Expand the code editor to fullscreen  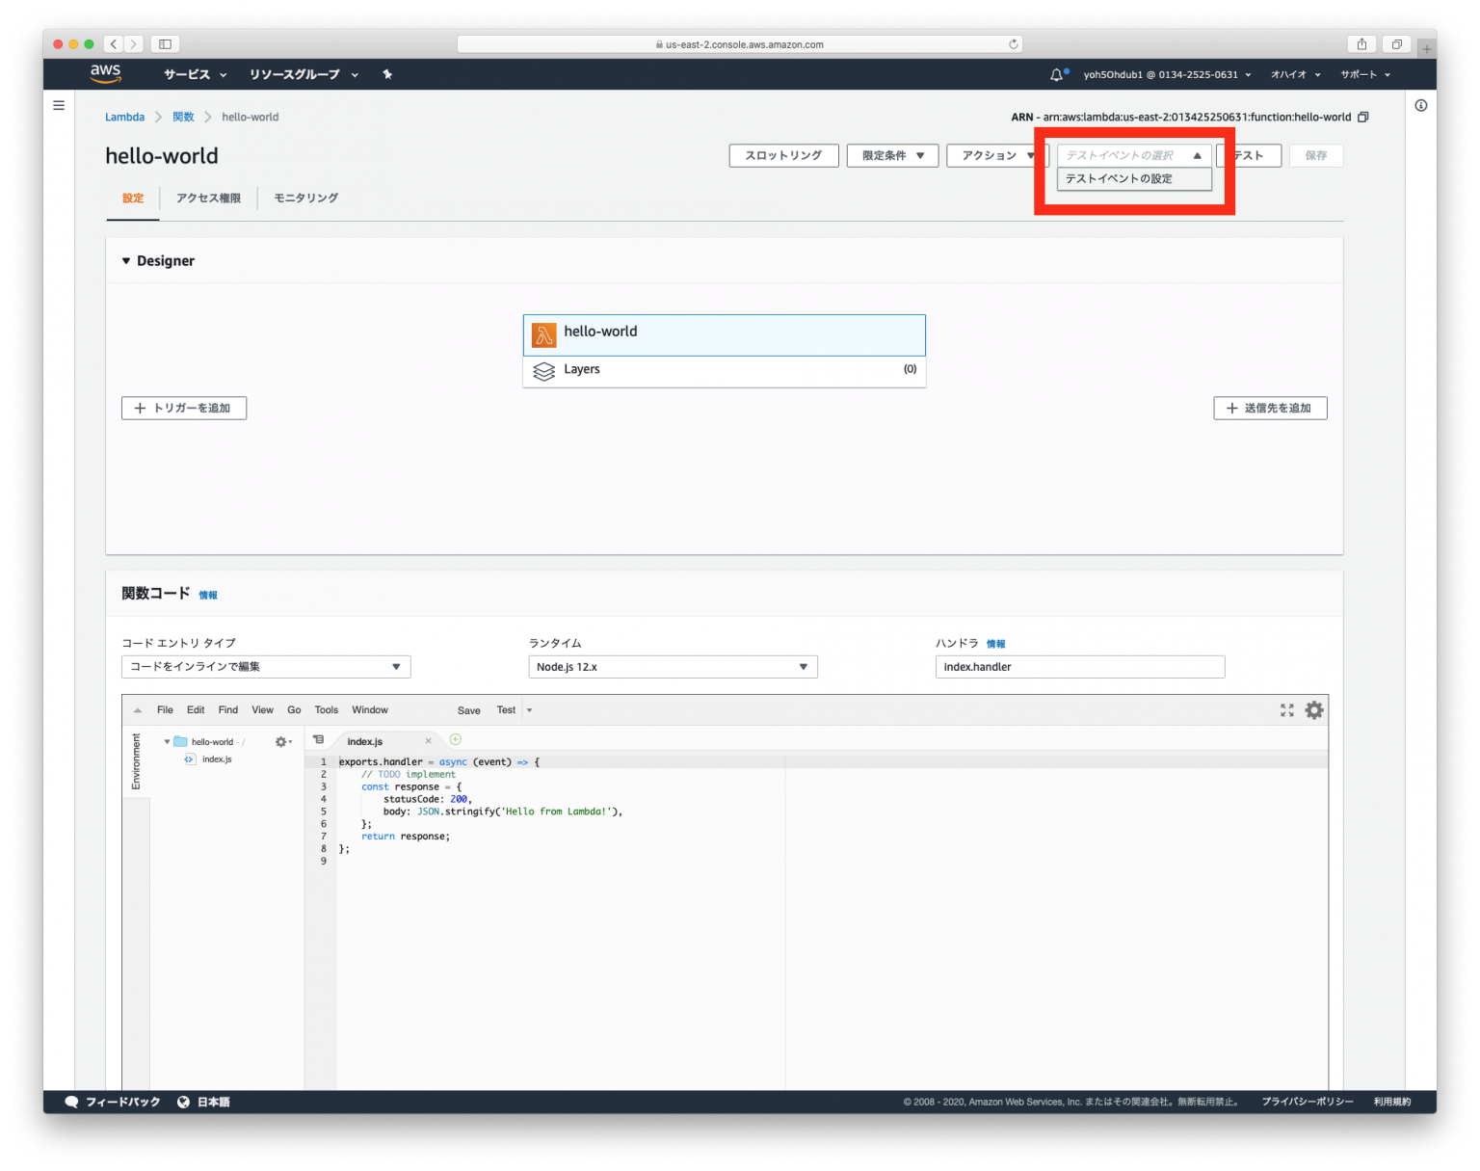click(1286, 710)
